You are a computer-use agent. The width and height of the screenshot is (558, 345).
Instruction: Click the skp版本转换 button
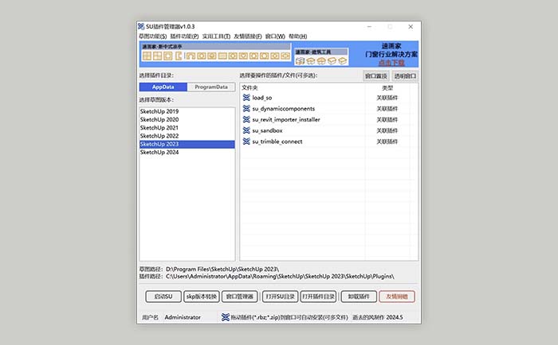pyautogui.click(x=202, y=297)
